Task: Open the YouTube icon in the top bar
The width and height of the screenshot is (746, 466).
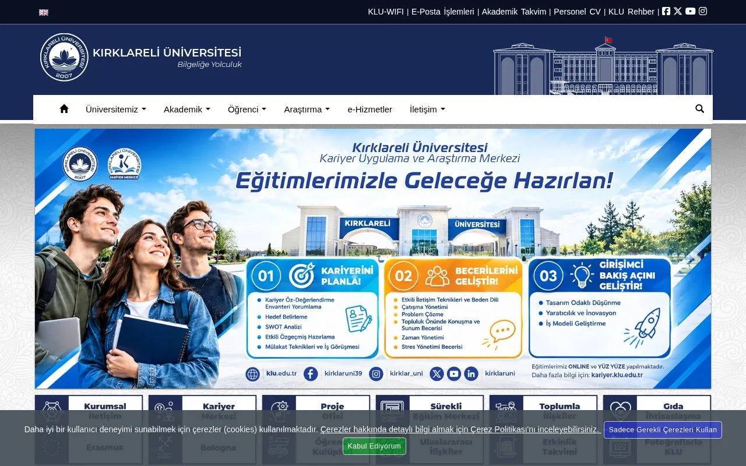Action: [691, 11]
